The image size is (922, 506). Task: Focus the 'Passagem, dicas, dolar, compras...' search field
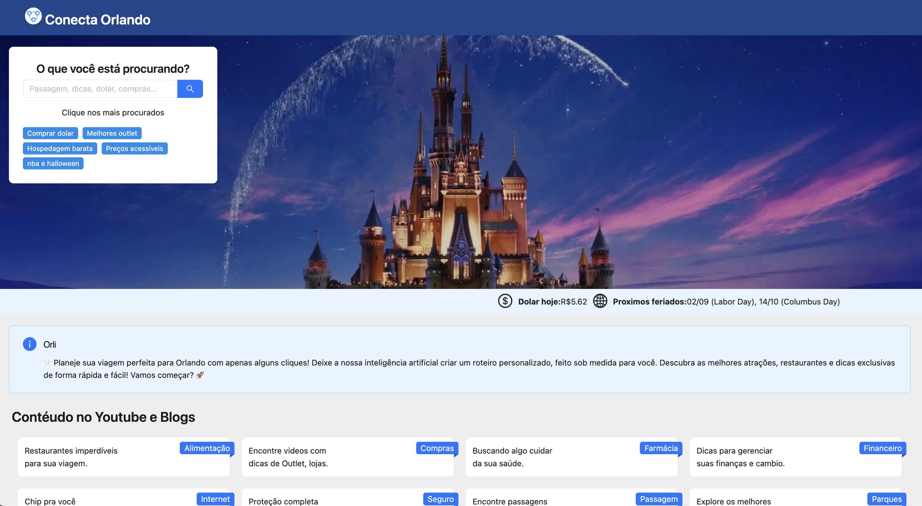(100, 89)
